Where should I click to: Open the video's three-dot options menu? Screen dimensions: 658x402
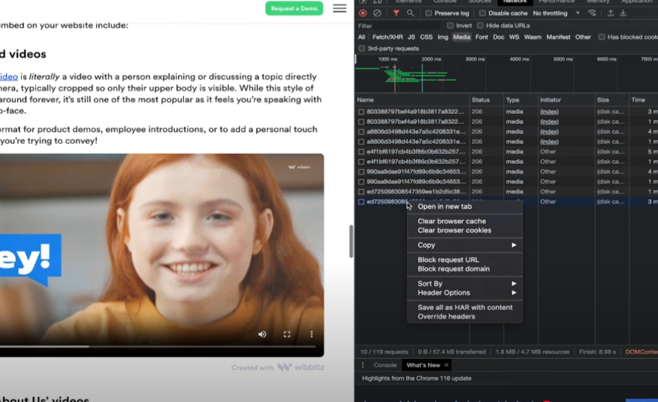click(312, 334)
